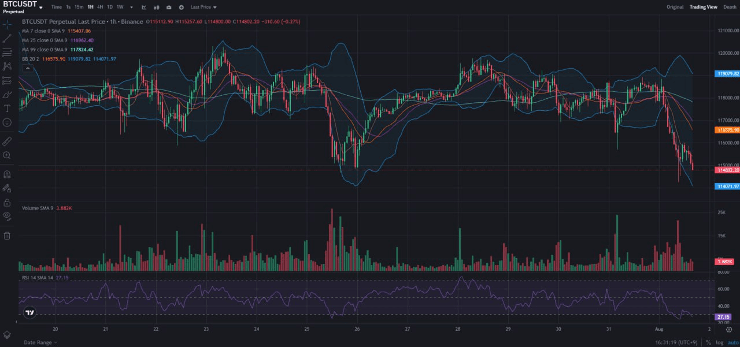Click the Aug date on time axis

point(659,329)
